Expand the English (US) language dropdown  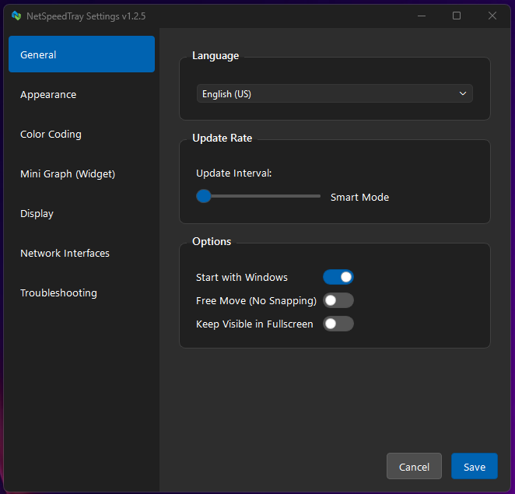[x=335, y=93]
